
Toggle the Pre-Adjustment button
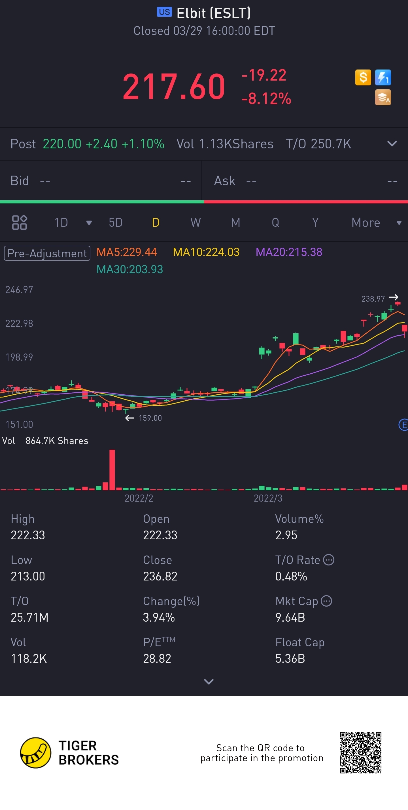point(47,253)
